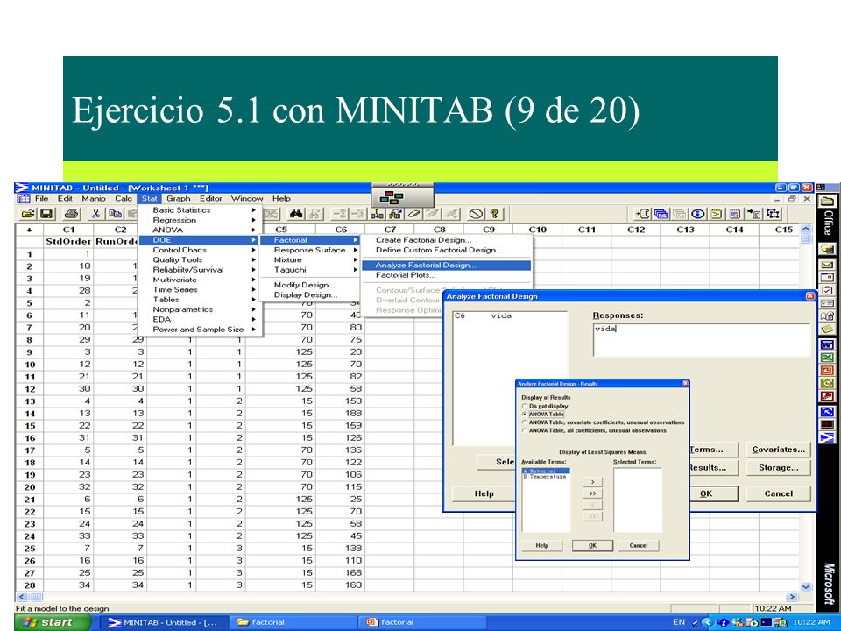Click the PowerPoint icon in Office shortcut bar
This screenshot has width=841, height=631.
(x=828, y=370)
